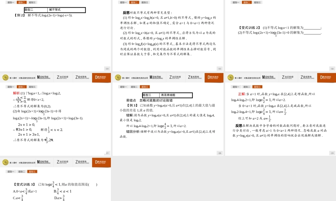Click the gold emblem on the last slide

click(x=5, y=162)
